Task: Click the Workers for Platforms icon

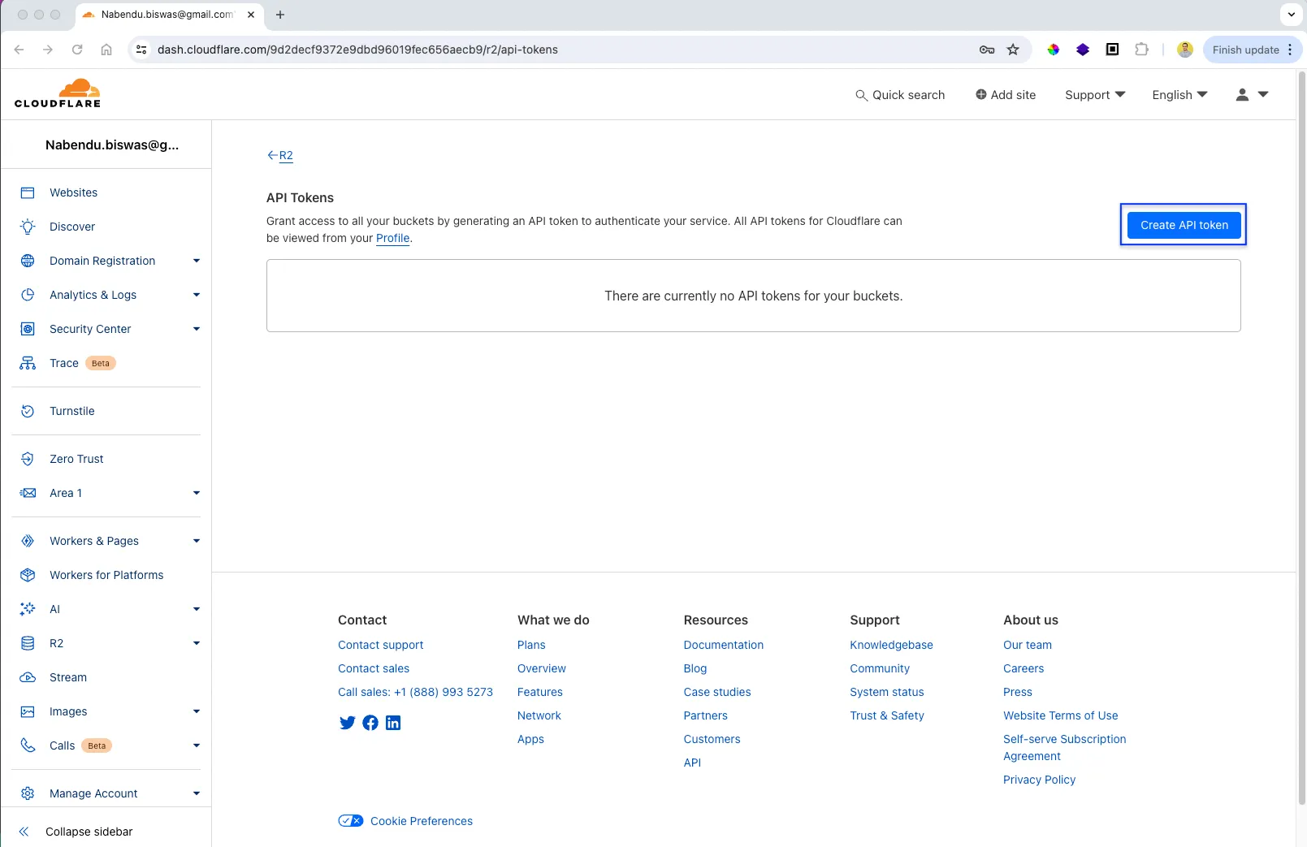Action: click(x=28, y=575)
